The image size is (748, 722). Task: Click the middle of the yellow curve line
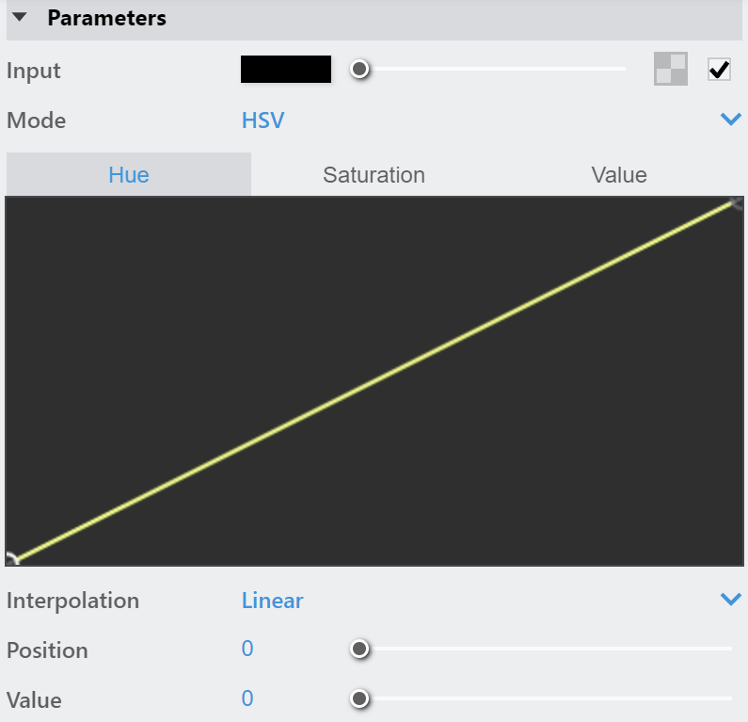tap(374, 381)
